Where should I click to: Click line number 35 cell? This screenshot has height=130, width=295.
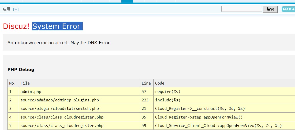[x=147, y=117]
